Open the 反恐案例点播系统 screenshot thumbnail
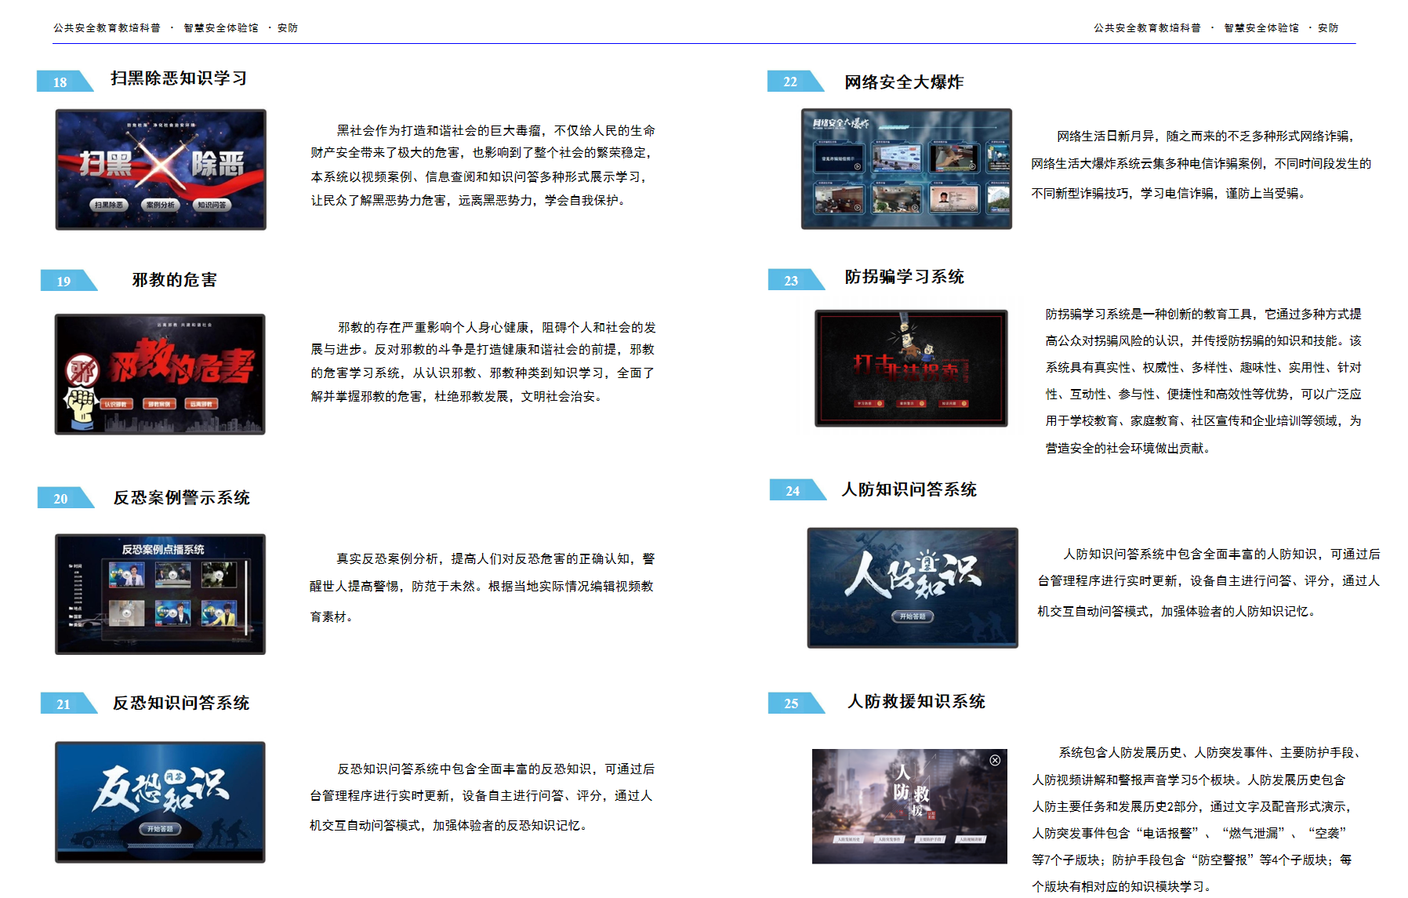This screenshot has width=1408, height=898. (160, 594)
